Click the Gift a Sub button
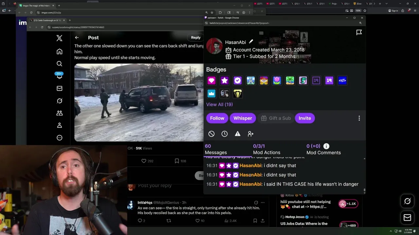Screen dimensions: 419x235 pos(276,118)
